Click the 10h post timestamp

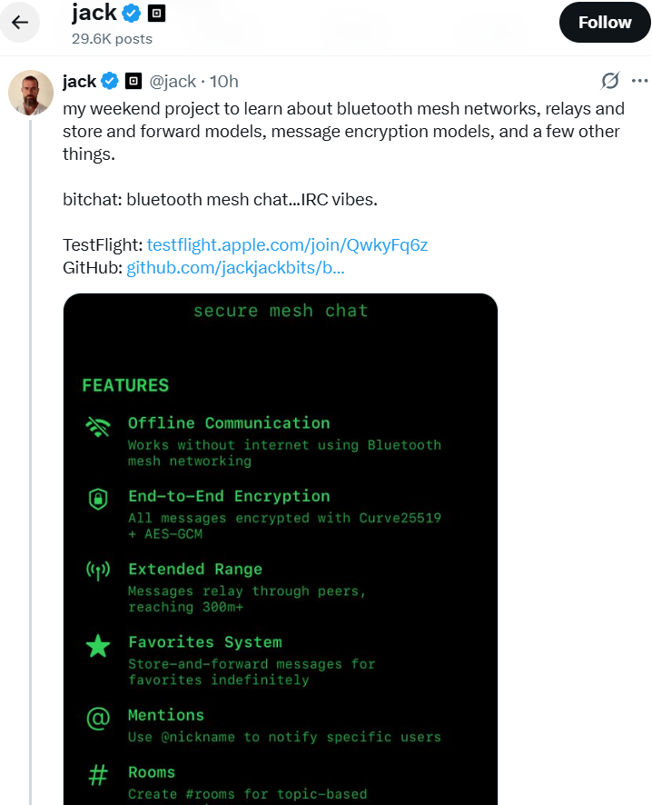[224, 82]
